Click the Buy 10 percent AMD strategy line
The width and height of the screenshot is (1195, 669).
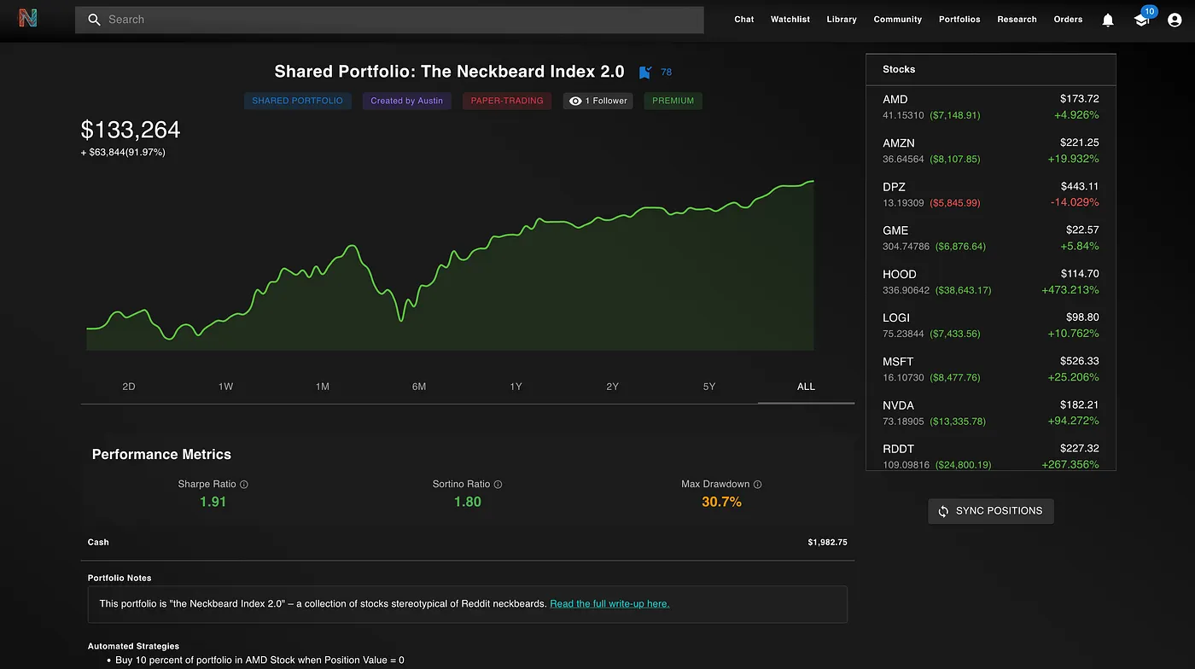point(259,660)
